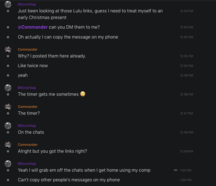216x186 pixels.
Task: Open Commander's avatar above "Alright but you got"
Action: (x=8, y=145)
